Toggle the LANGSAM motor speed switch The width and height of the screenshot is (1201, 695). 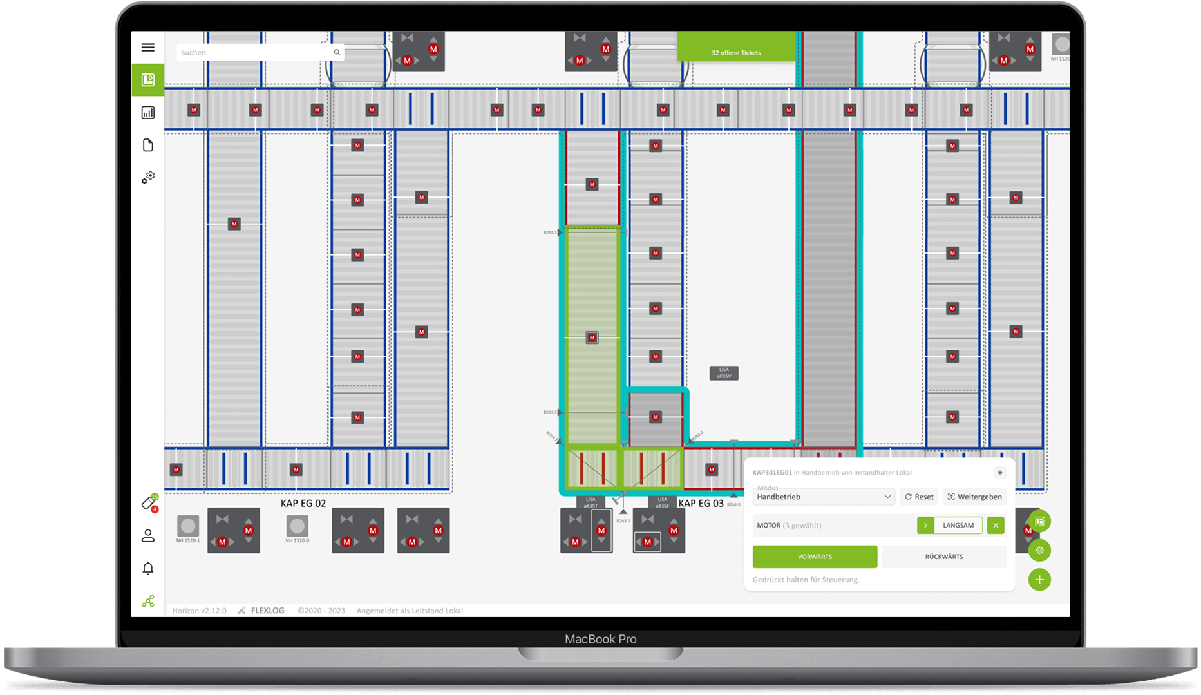pyautogui.click(x=958, y=526)
